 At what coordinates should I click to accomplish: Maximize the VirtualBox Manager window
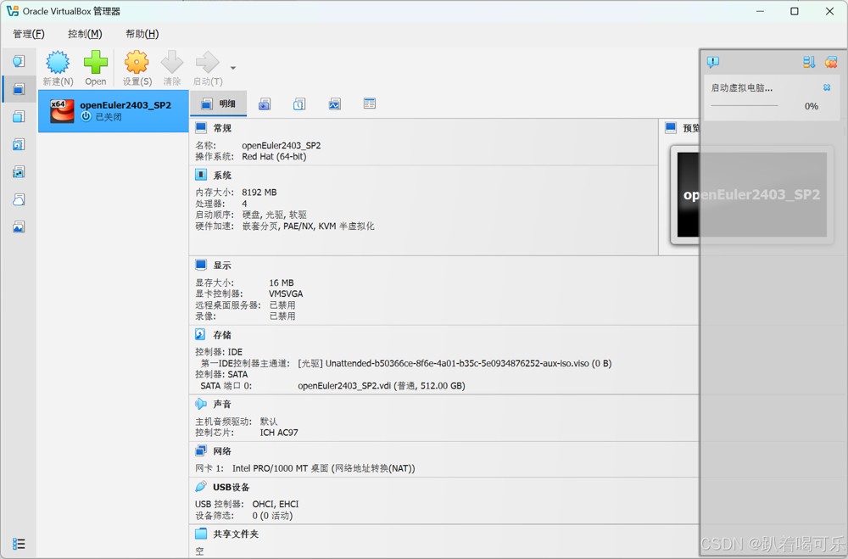point(795,11)
